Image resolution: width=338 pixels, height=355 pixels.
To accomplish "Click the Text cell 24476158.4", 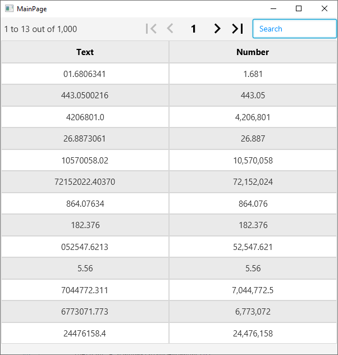I will (x=85, y=333).
